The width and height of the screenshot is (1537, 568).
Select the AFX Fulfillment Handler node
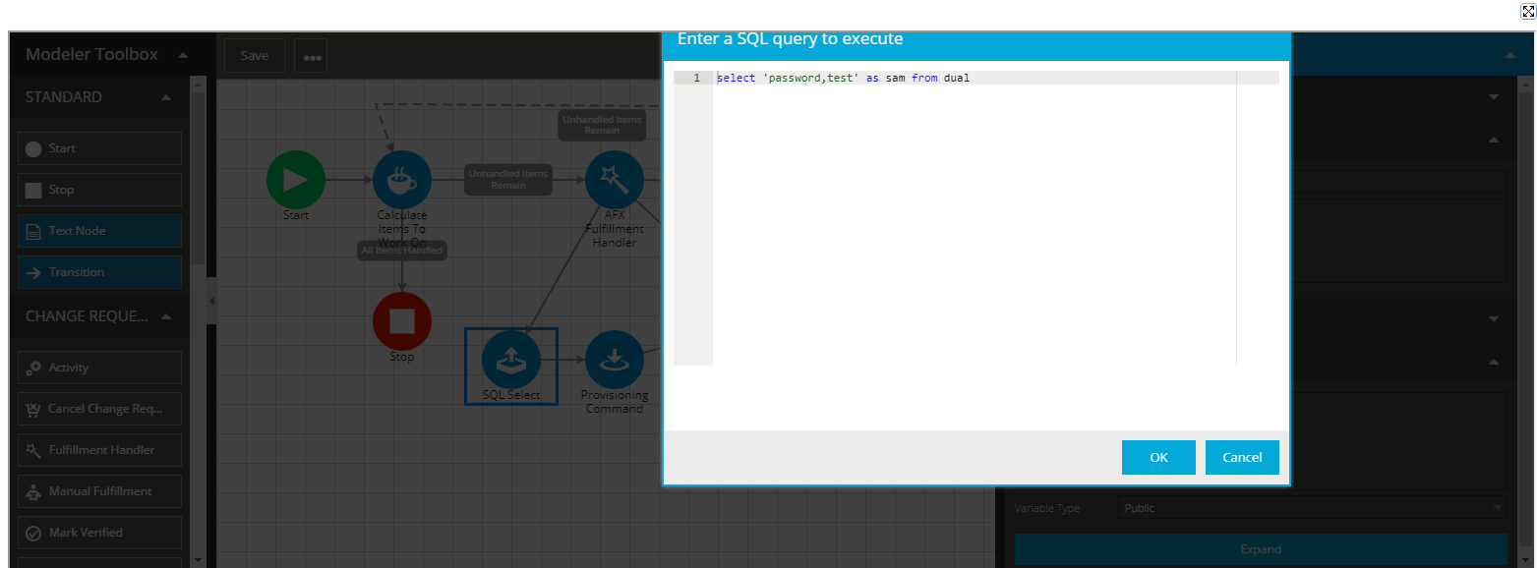[x=614, y=179]
